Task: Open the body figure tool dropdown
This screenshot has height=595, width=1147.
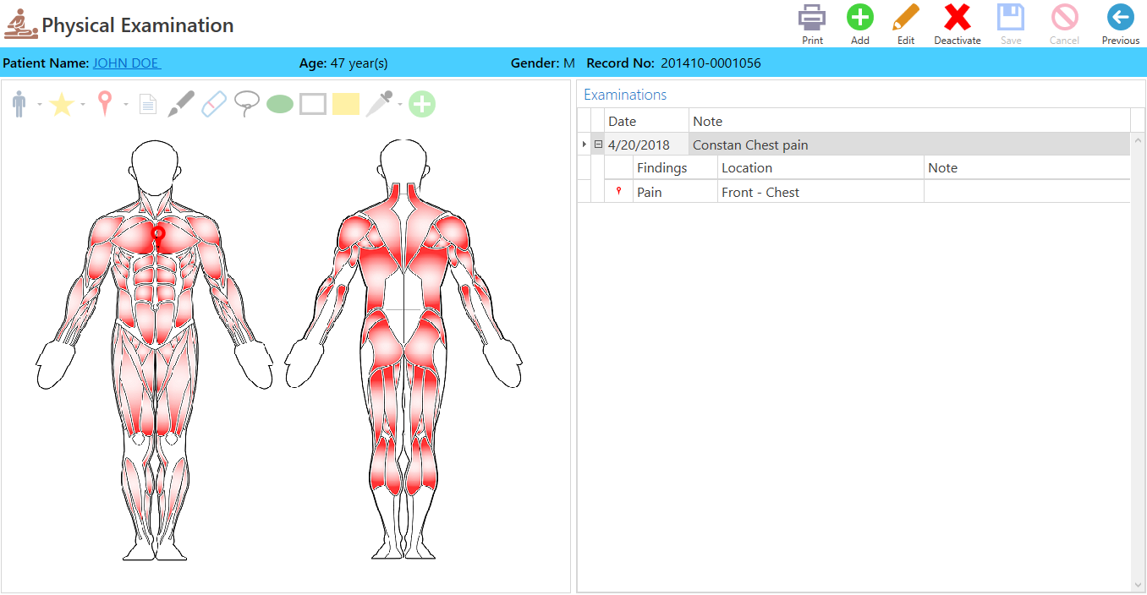Action: [x=39, y=104]
